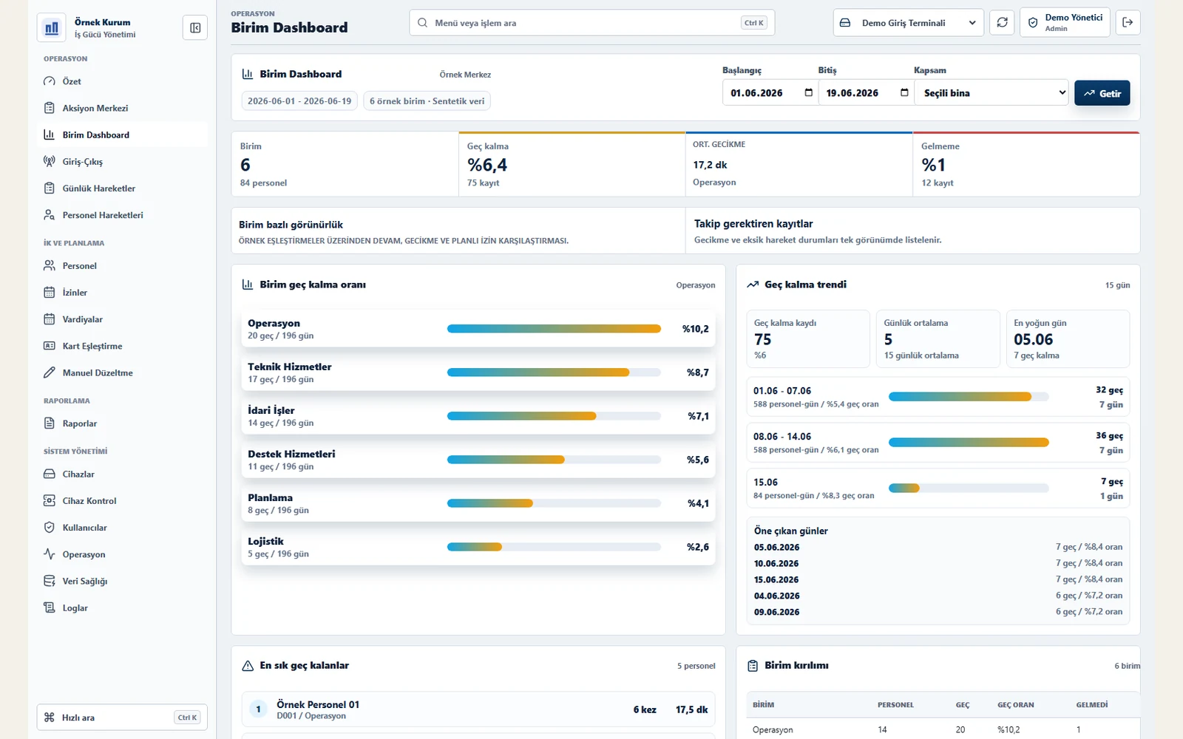Viewport: 1183px width, 739px height.
Task: Open the Bitiş date calendar picker icon
Action: click(904, 92)
